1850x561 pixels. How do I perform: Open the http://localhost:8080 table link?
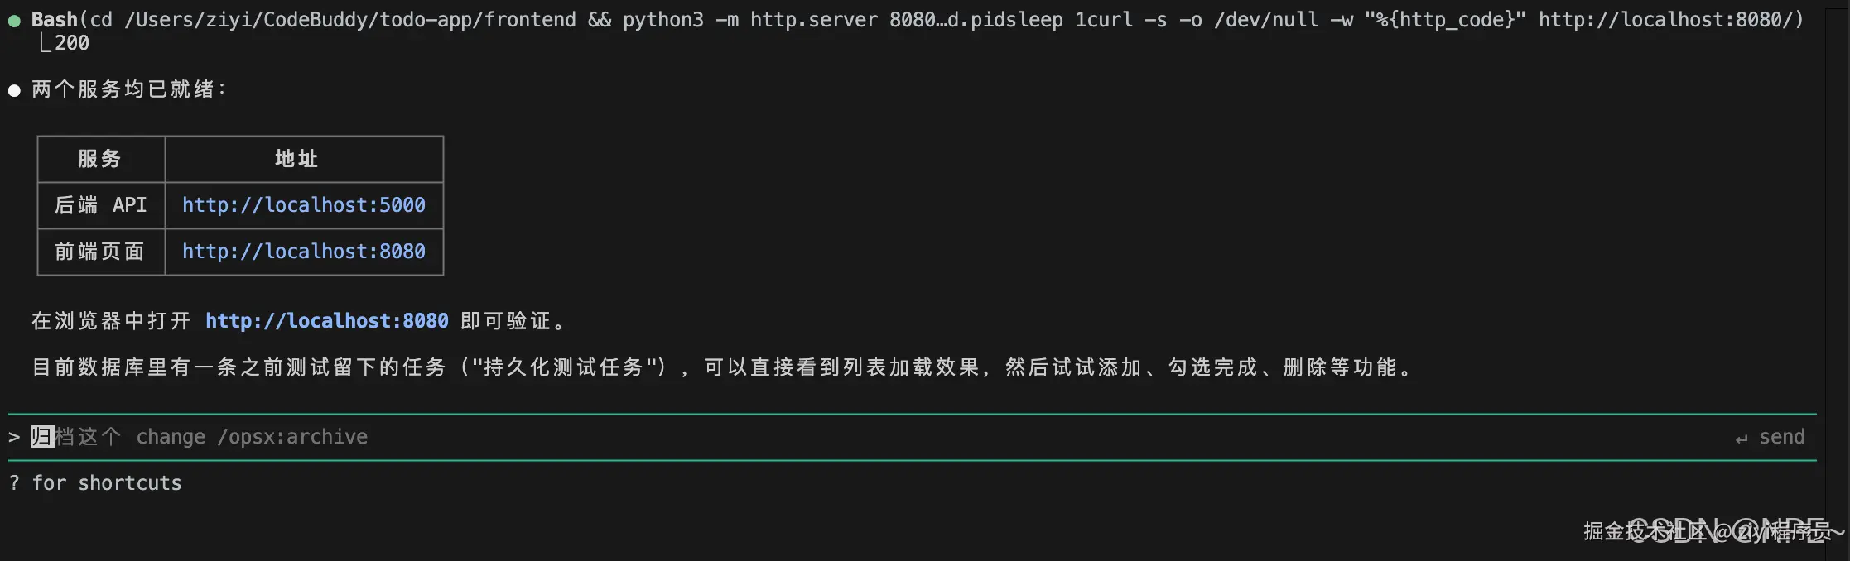pos(304,252)
